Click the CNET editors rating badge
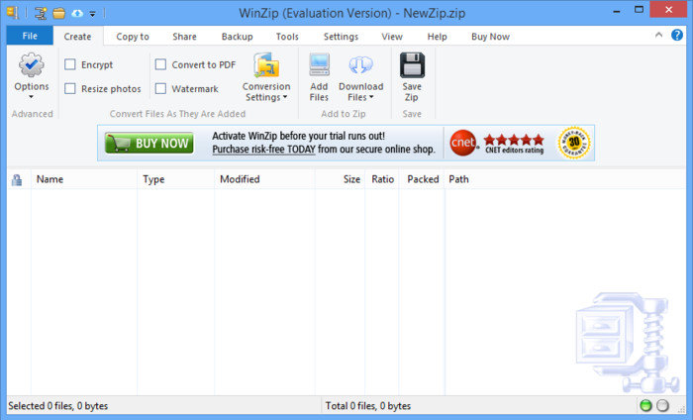Viewport: 693px width, 420px height. coord(497,144)
